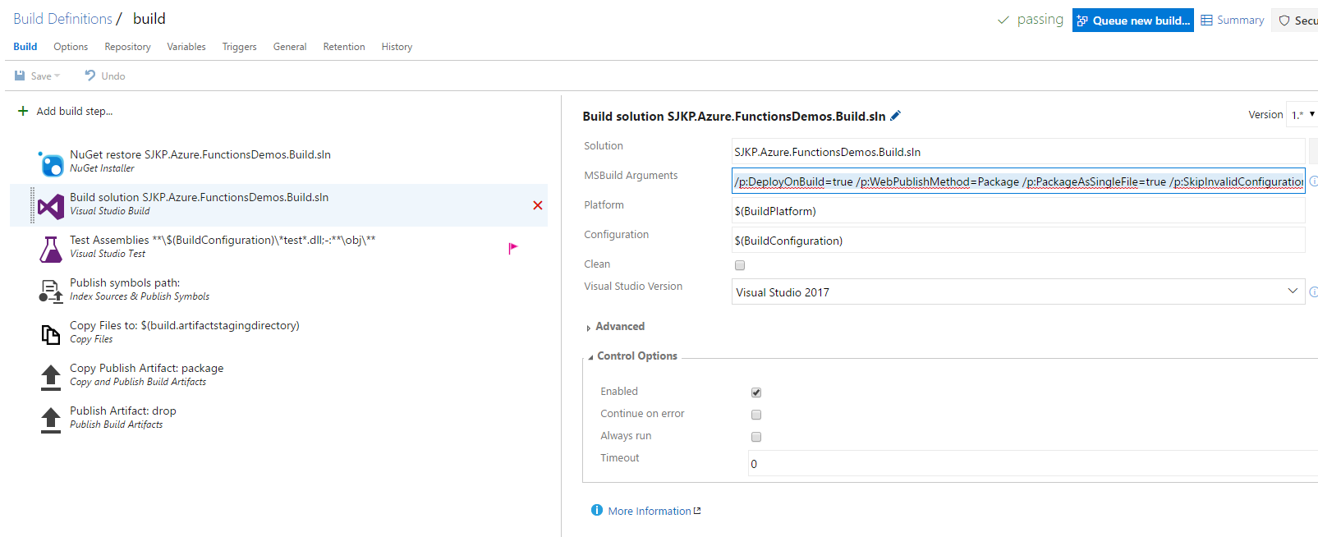This screenshot has height=537, width=1318.
Task: Click into the Timeout input field
Action: tap(1033, 464)
